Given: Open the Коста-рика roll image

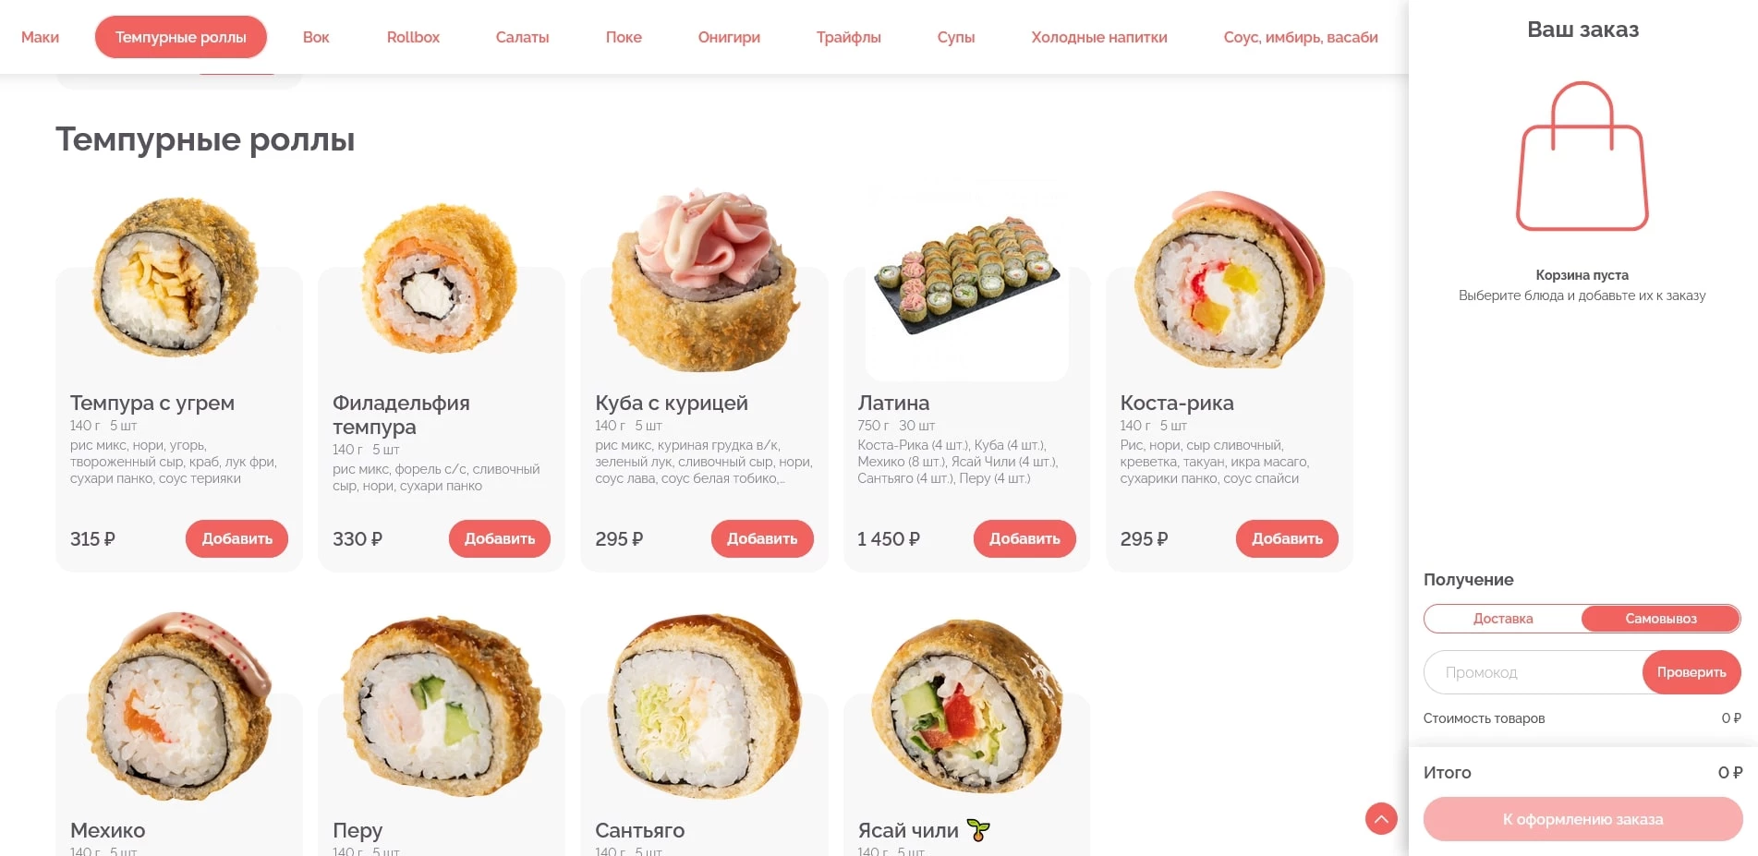Looking at the screenshot, I should 1230,280.
